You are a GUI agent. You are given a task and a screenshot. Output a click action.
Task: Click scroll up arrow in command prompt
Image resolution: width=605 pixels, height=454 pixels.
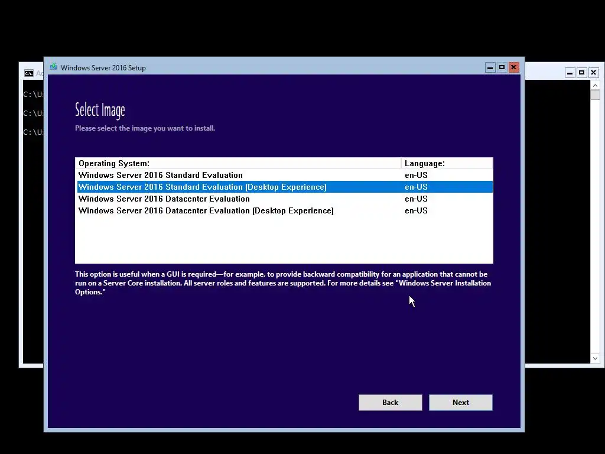point(595,85)
